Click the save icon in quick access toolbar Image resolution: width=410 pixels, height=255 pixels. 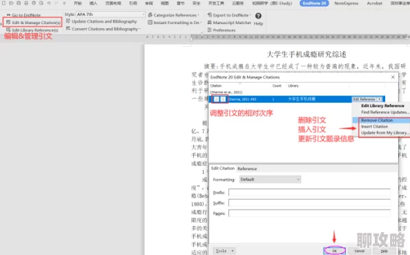[19, 3]
